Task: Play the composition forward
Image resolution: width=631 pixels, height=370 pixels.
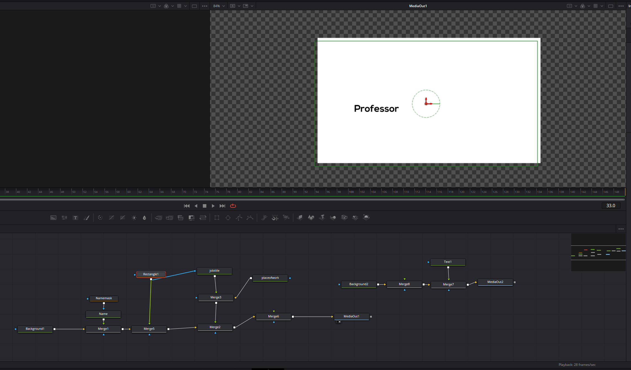Action: 213,206
